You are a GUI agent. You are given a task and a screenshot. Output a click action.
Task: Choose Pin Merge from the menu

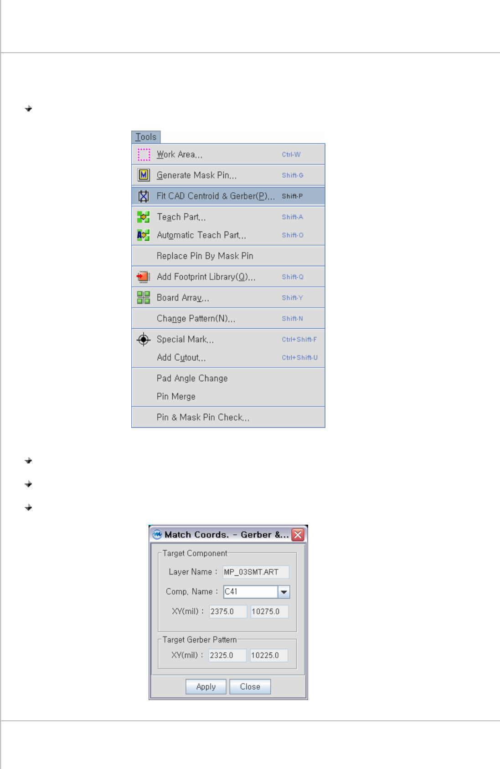[x=228, y=396]
